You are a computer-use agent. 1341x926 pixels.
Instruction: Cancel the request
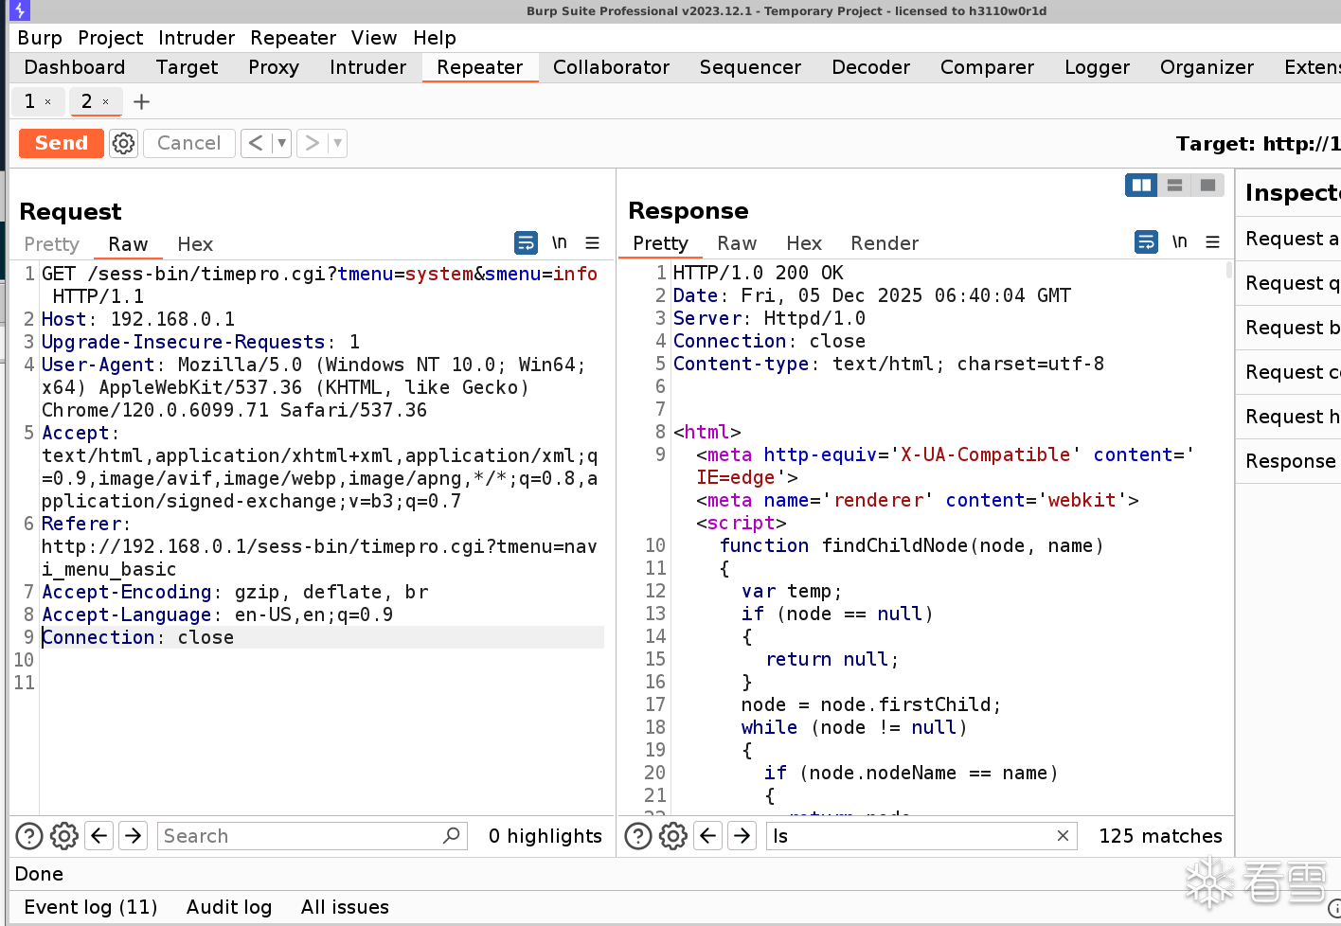tap(189, 143)
